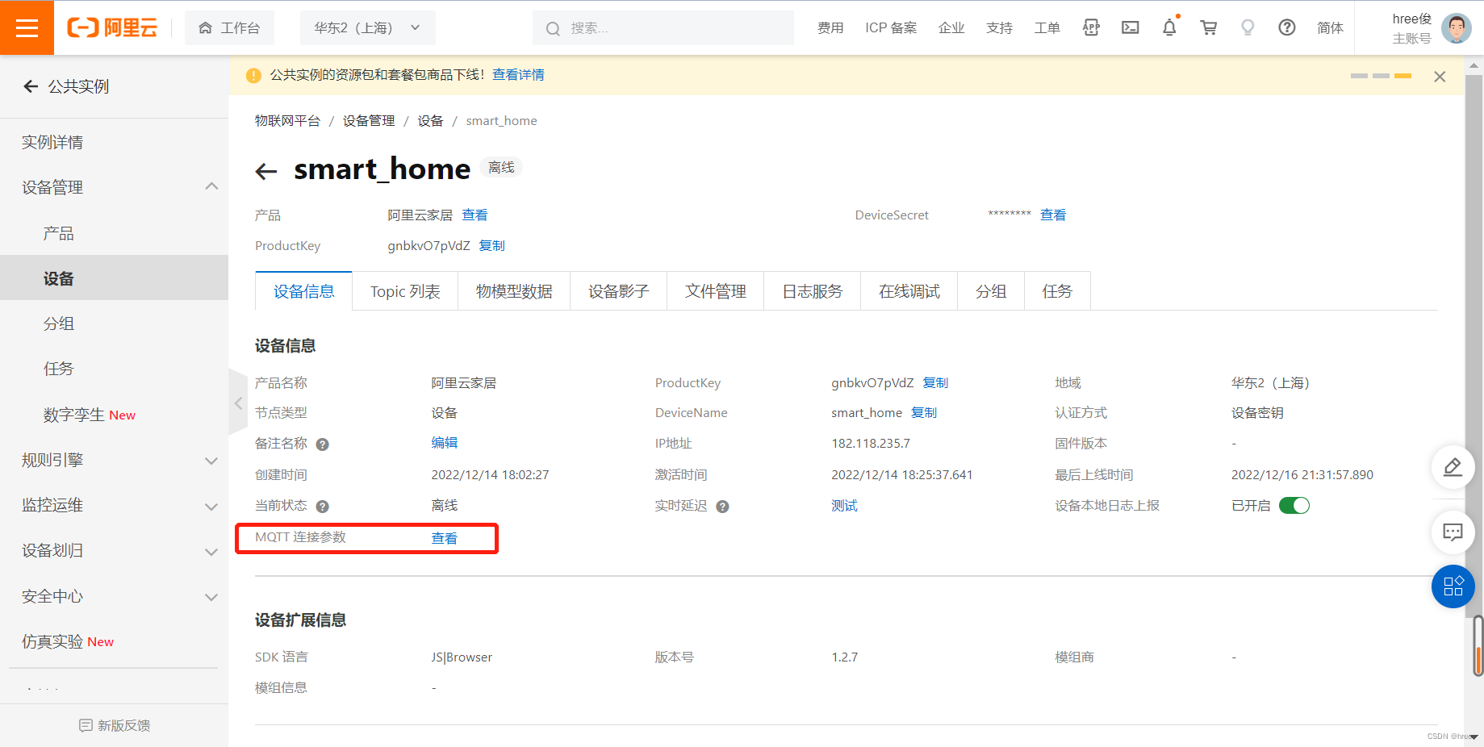The height and width of the screenshot is (747, 1484).
Task: Launch Cloud Shell terminal icon
Action: tap(1131, 27)
